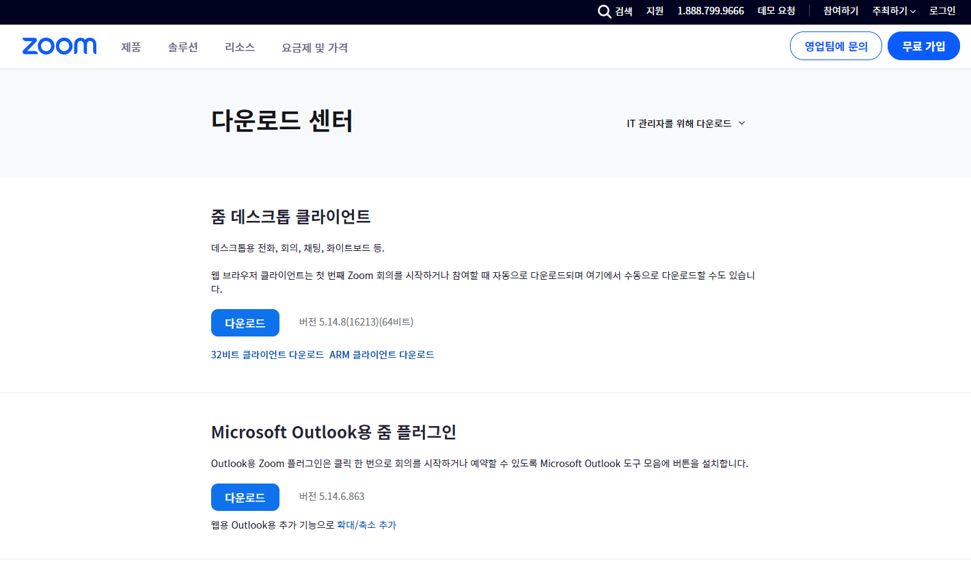Download the Microsoft Outlook Zoom plugin
This screenshot has height=569, width=971.
(x=245, y=497)
